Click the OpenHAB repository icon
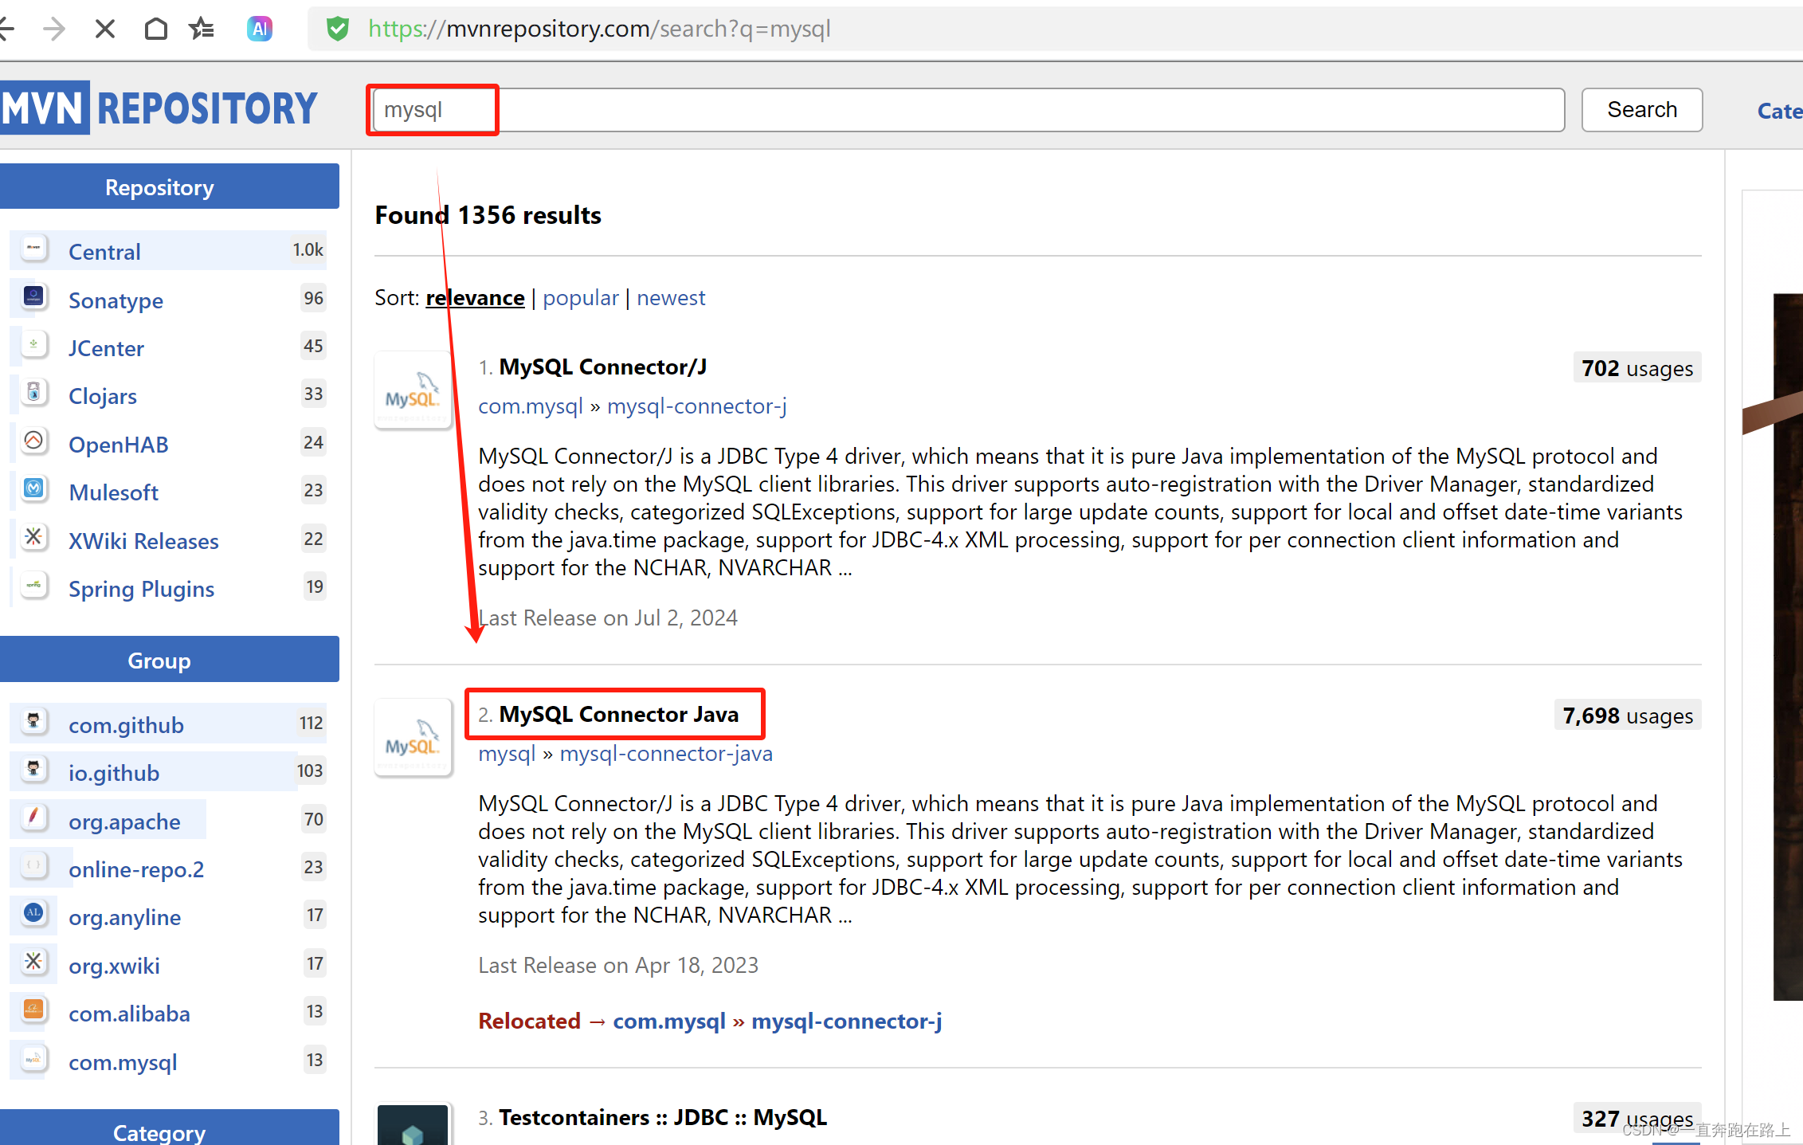Screen dimensions: 1803x1145 (x=33, y=441)
